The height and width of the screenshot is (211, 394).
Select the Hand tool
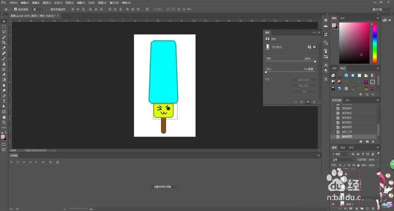pyautogui.click(x=4, y=117)
